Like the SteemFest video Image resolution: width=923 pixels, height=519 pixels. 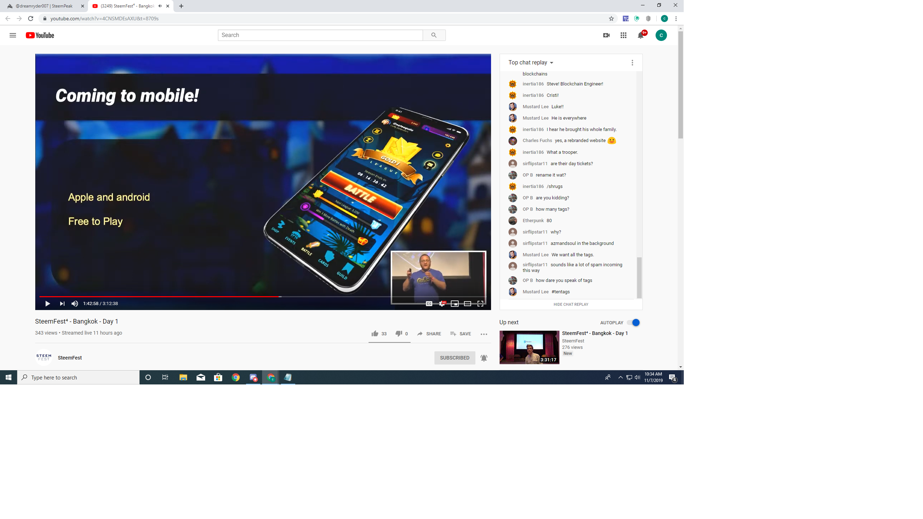379,334
